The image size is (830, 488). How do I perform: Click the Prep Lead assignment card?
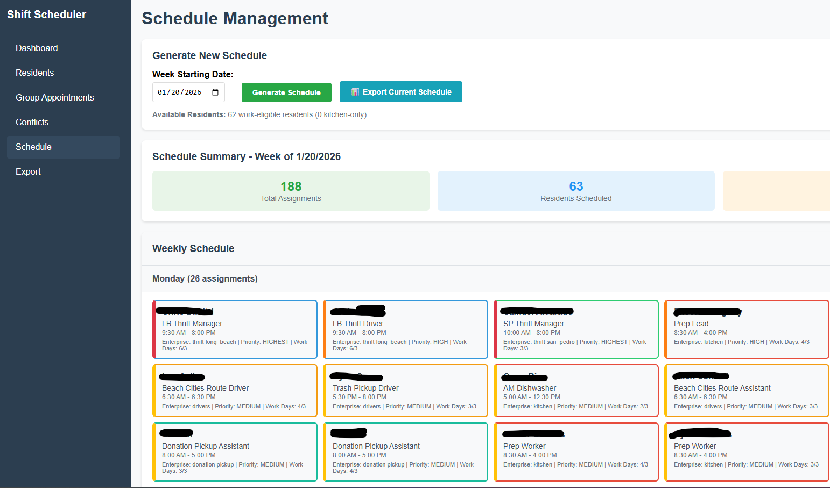click(747, 329)
